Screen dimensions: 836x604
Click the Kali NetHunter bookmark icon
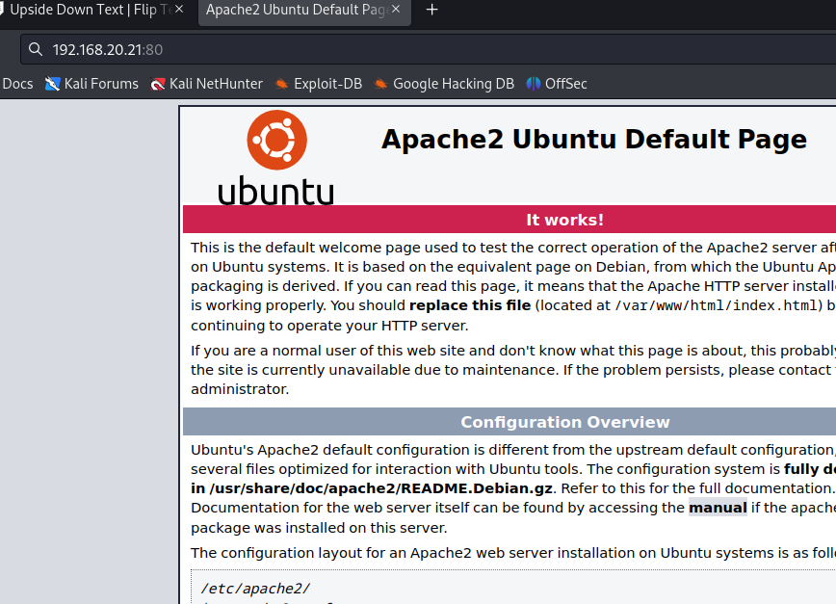[158, 84]
